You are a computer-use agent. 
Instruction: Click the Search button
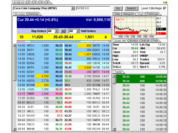tap(131, 8)
